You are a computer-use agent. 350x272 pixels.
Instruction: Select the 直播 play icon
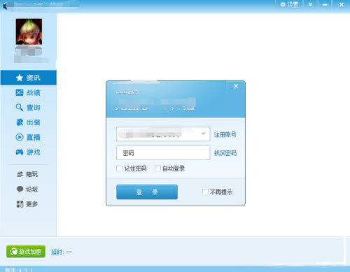(20, 137)
